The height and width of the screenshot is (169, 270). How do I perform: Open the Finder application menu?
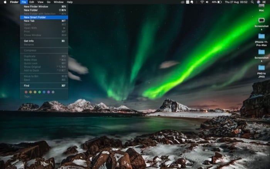[14, 2]
